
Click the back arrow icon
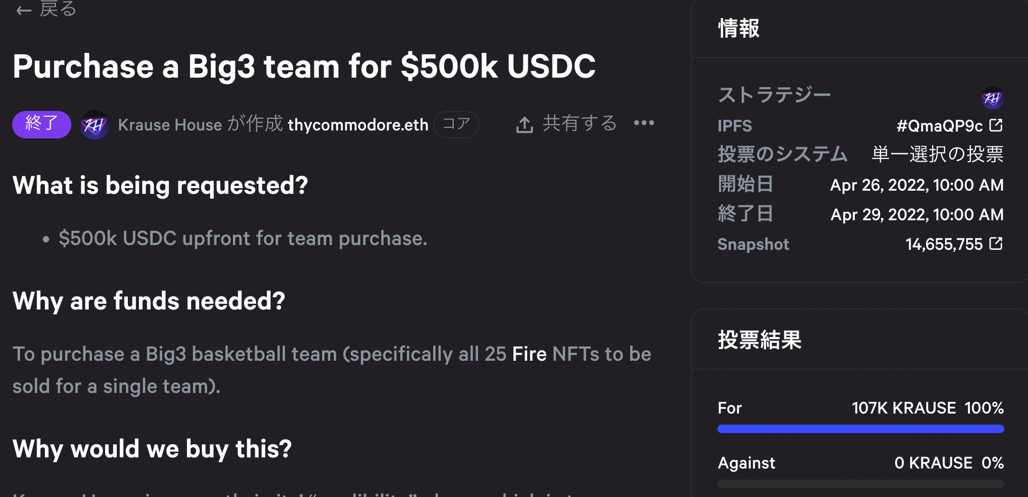(x=24, y=10)
